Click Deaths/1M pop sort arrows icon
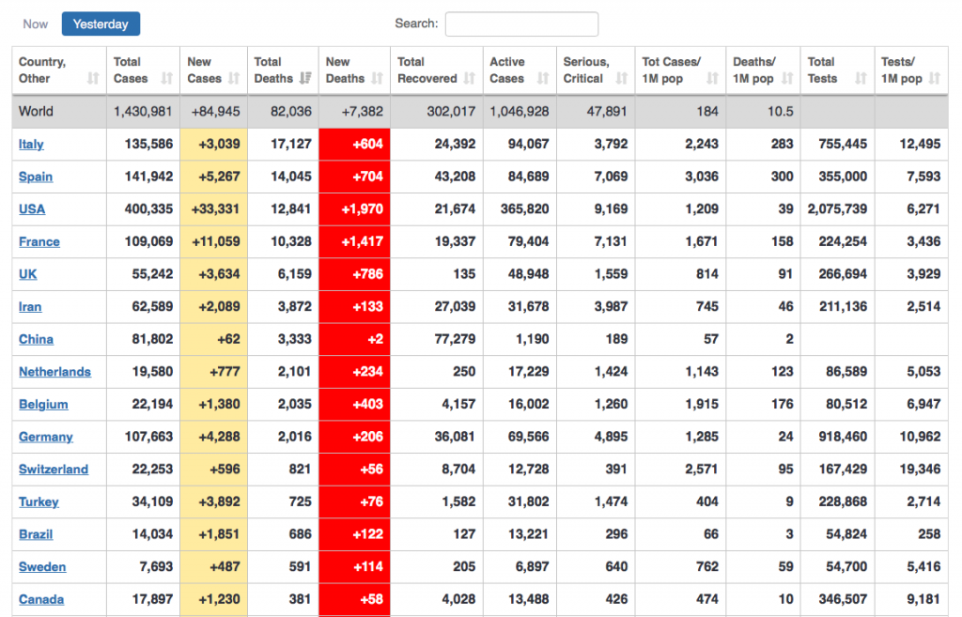 tap(787, 79)
